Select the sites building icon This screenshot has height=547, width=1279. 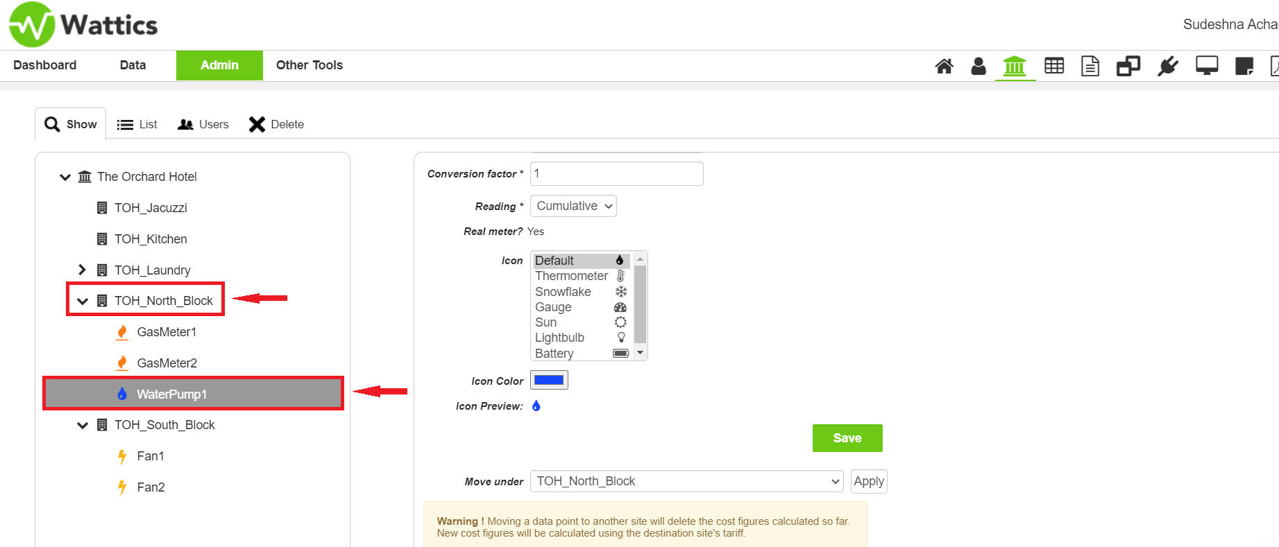pos(1015,67)
